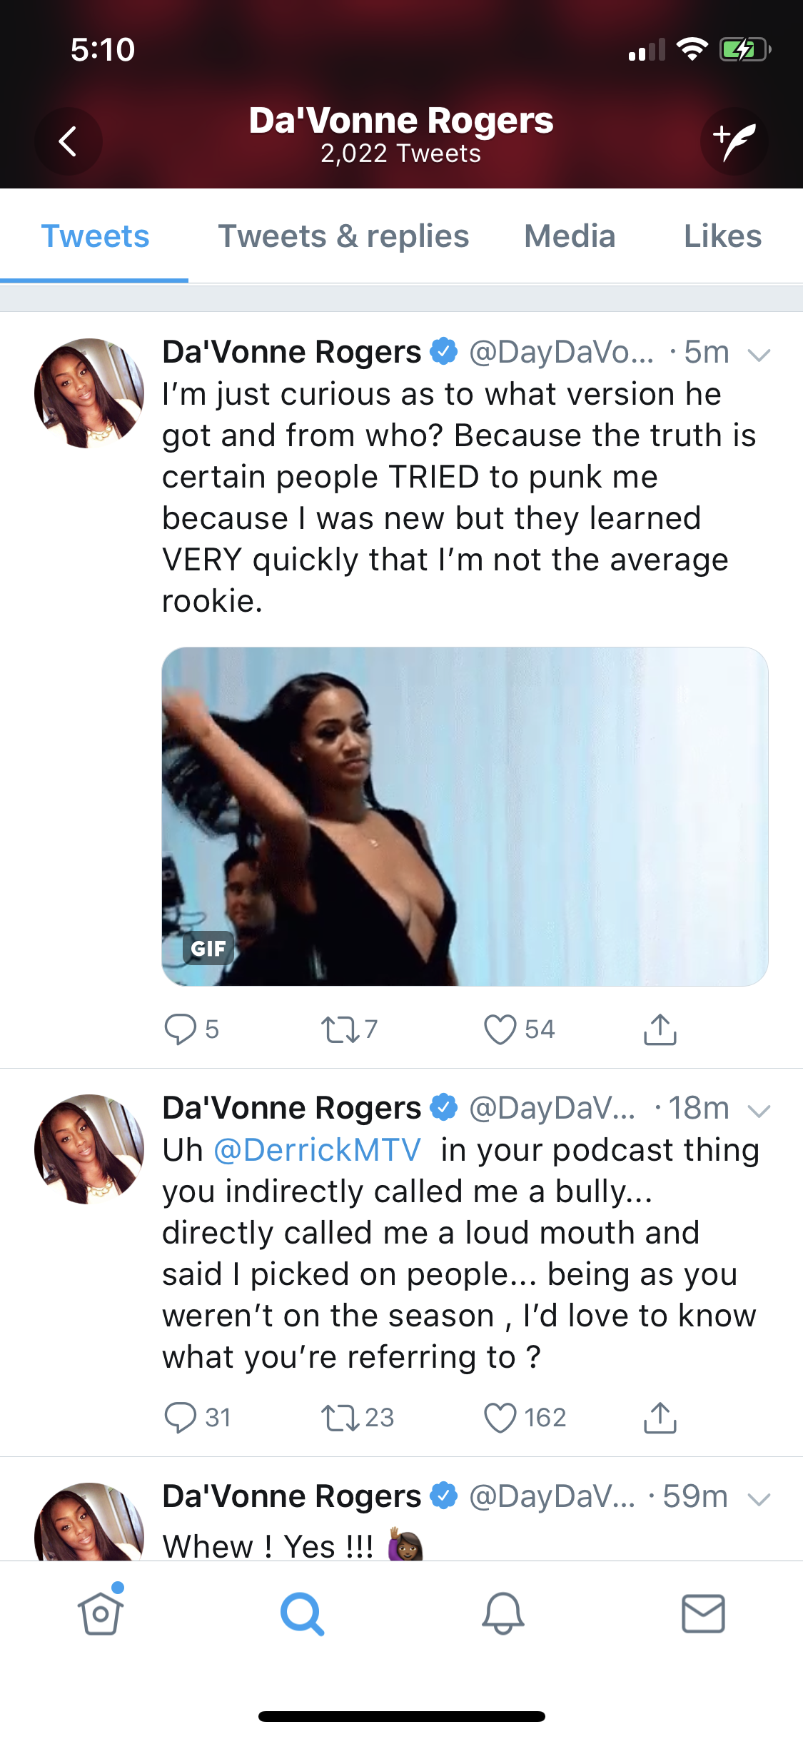
Task: Tap the profile avatar on the 18m tweet
Action: 89,1149
